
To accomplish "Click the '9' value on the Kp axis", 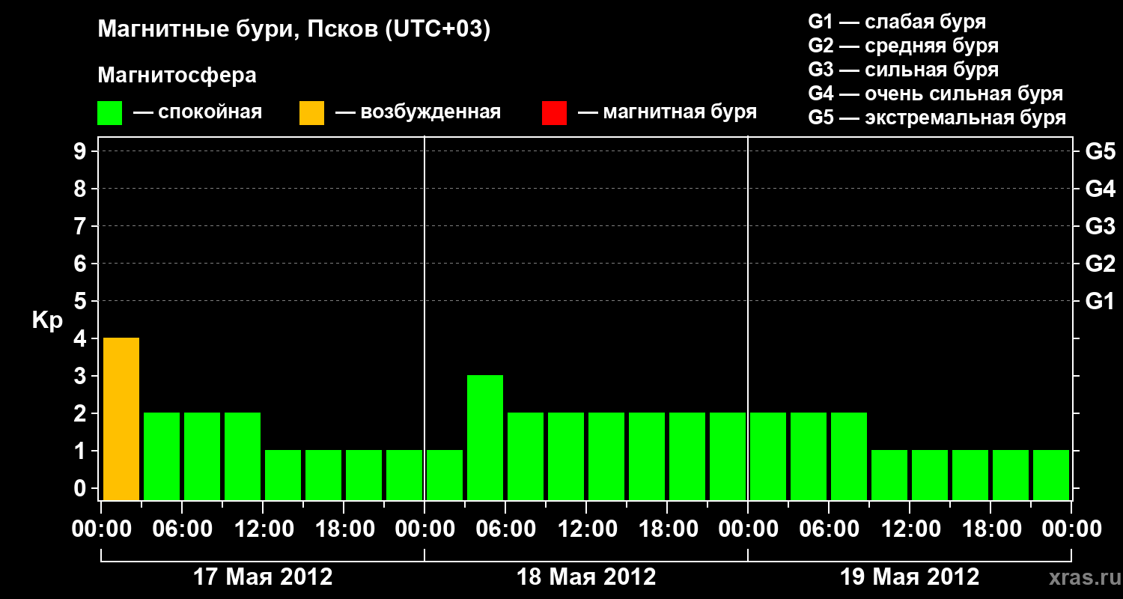I will 81,151.
